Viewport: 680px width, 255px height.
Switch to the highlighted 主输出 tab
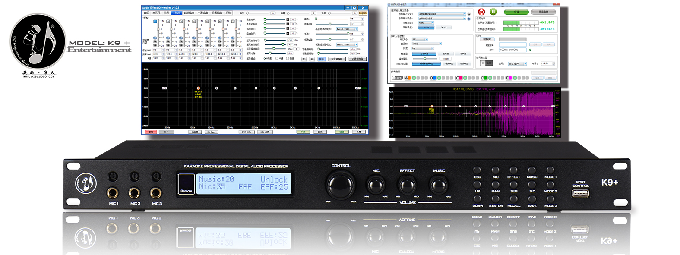(x=177, y=13)
